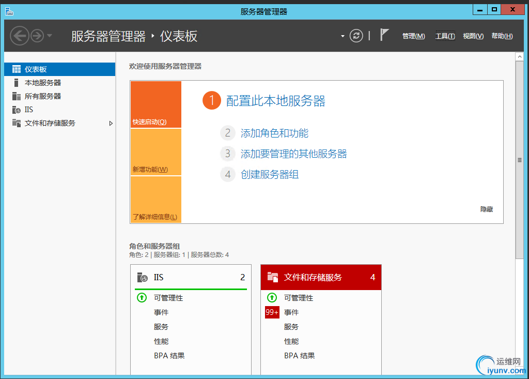Click the red 99+ events badge
The image size is (529, 379).
(x=272, y=312)
